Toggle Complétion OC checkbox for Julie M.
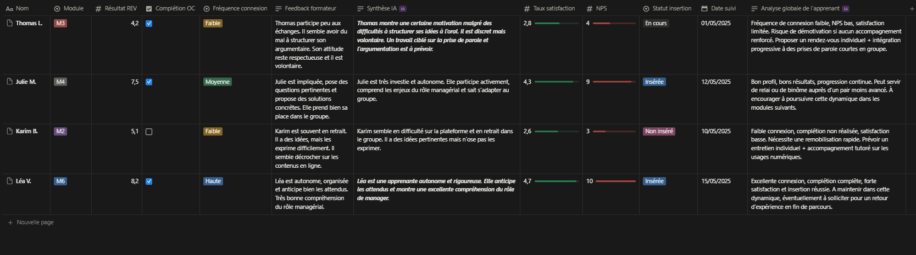916x255 pixels. click(x=149, y=82)
